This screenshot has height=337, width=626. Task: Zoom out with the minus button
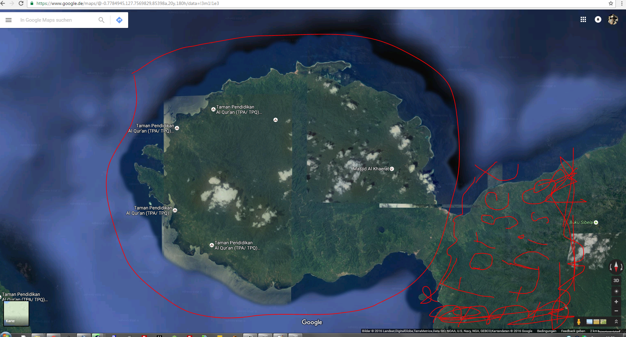[616, 311]
